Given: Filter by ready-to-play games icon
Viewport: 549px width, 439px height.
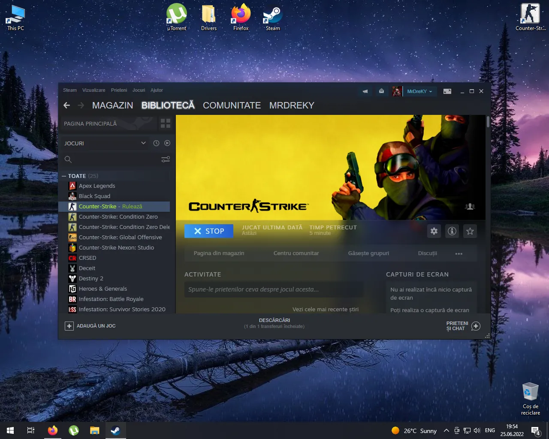Looking at the screenshot, I should [167, 143].
